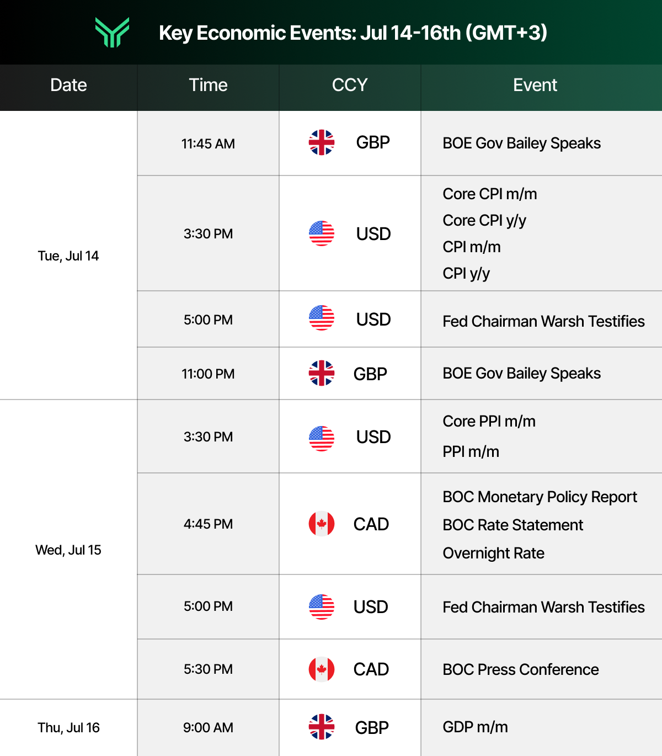Click the 'BOC Monetary Policy Report' event

click(540, 497)
